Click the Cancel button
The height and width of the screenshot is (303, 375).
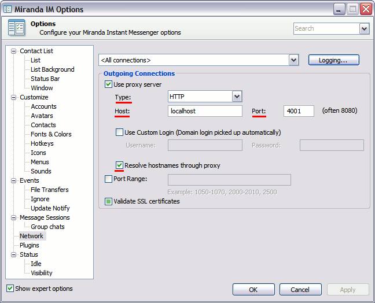coord(300,290)
